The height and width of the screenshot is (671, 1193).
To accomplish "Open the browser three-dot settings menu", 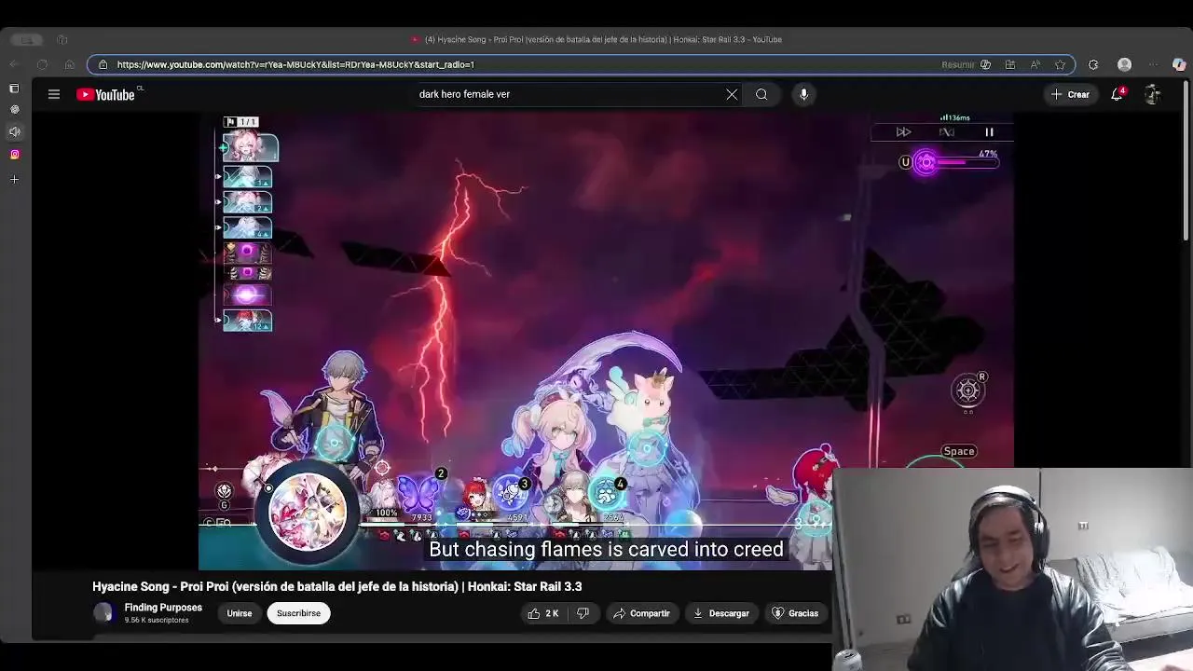I will [x=1153, y=64].
